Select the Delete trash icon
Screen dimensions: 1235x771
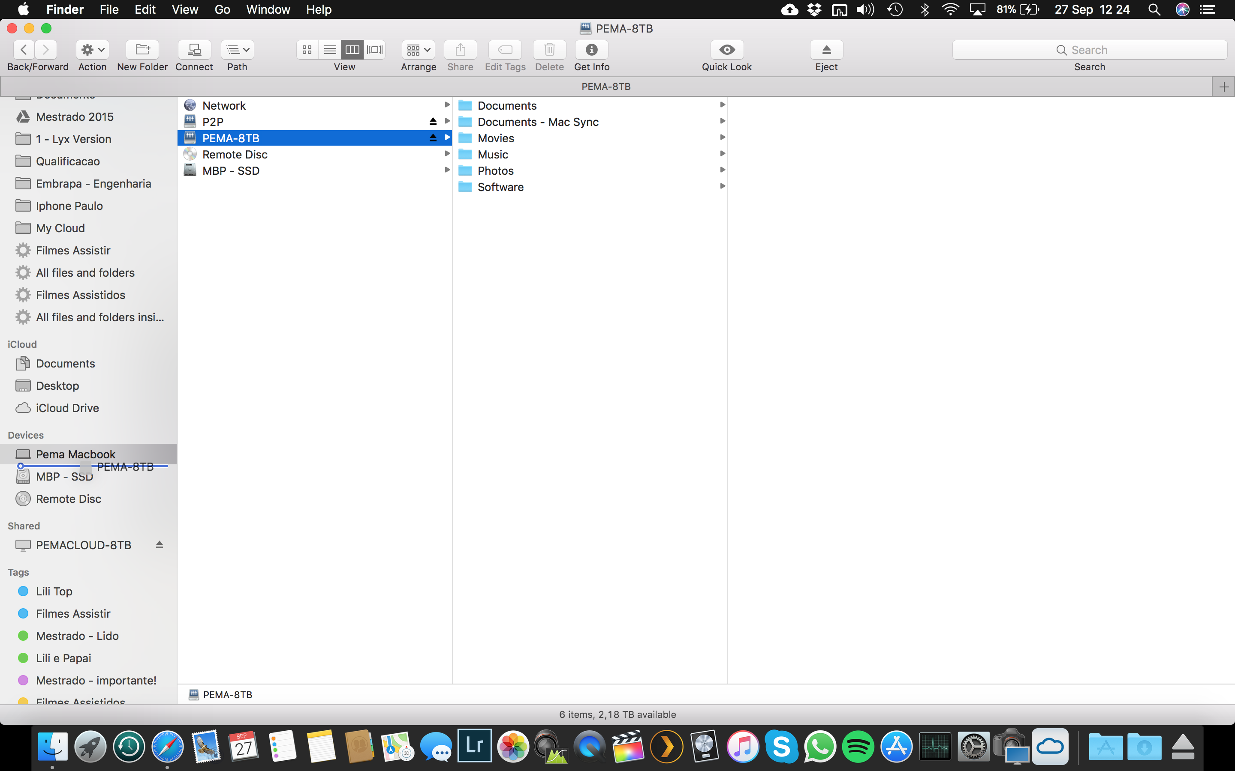coord(549,49)
